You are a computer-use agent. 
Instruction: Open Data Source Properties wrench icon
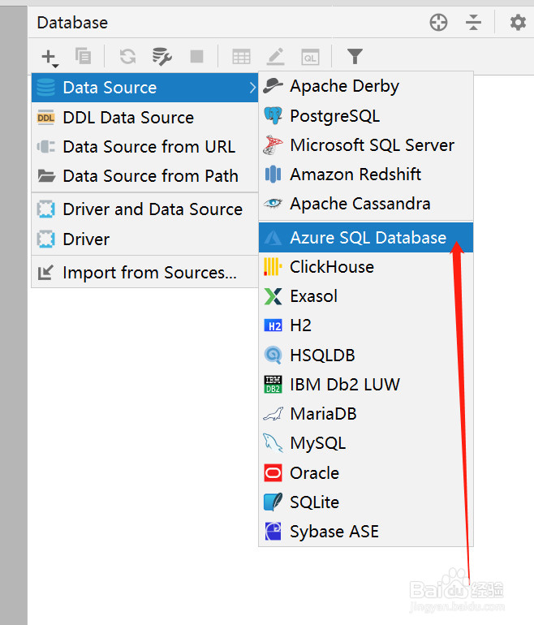click(x=161, y=56)
